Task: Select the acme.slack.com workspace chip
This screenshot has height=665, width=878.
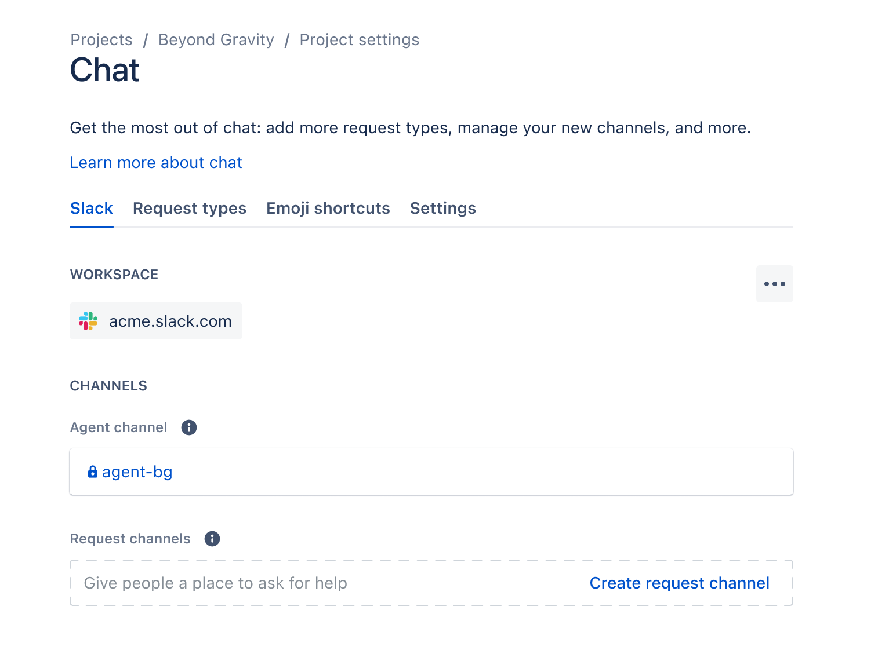Action: pos(155,321)
